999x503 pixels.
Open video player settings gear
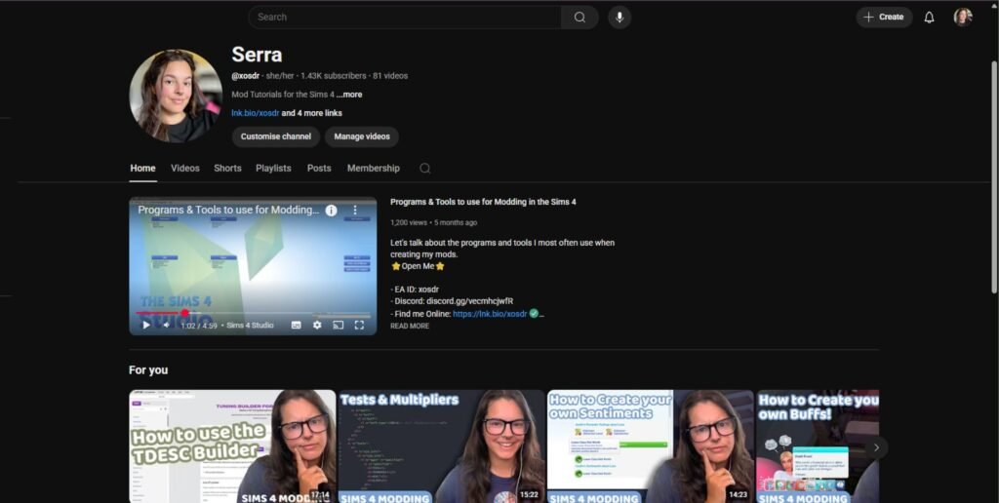317,325
